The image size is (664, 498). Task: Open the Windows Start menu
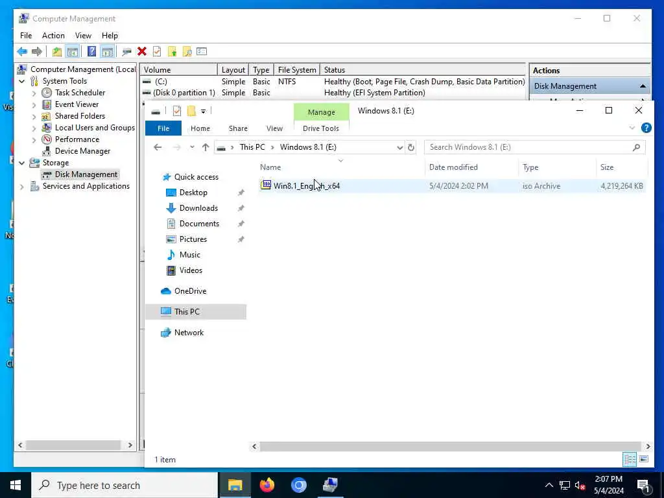tap(16, 485)
